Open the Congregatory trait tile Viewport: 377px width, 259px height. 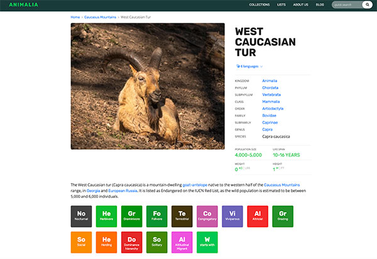point(207,216)
